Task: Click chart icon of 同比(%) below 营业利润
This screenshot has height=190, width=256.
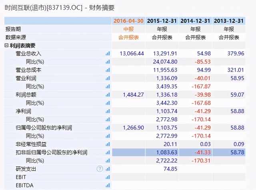Action: (108, 86)
